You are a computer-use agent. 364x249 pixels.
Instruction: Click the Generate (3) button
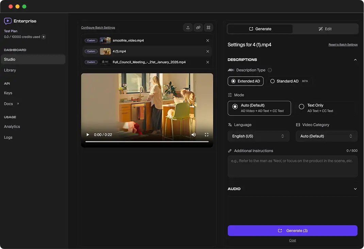[292, 230]
